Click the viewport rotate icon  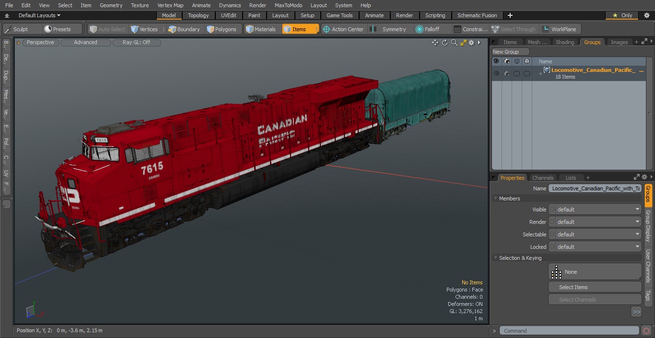[444, 43]
